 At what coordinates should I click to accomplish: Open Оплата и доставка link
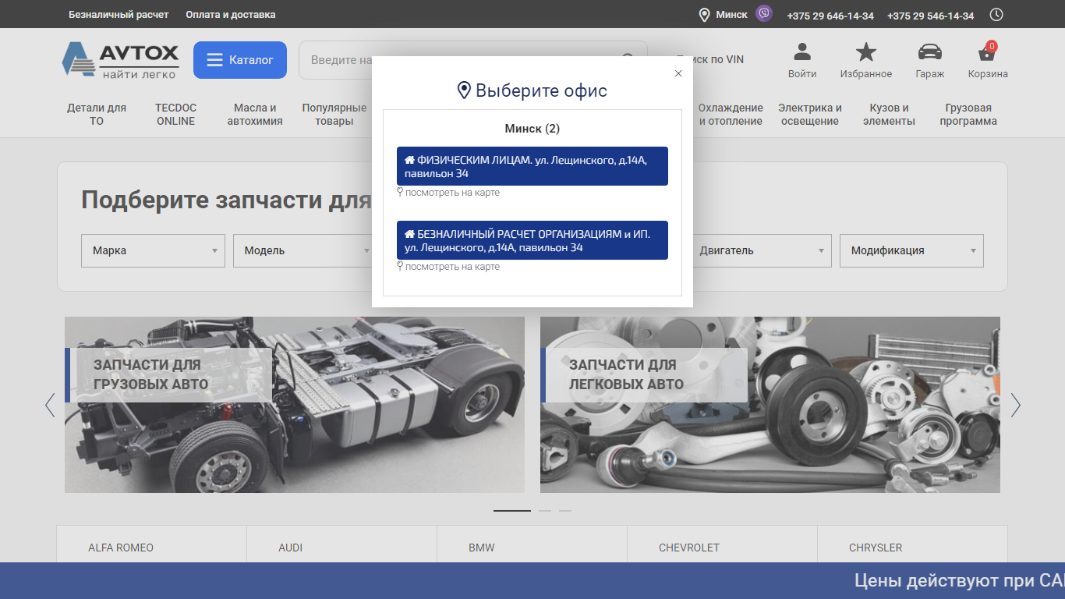pyautogui.click(x=231, y=15)
